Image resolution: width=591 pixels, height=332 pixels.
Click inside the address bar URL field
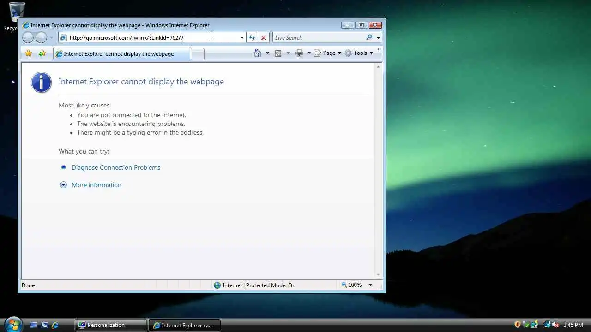153,38
